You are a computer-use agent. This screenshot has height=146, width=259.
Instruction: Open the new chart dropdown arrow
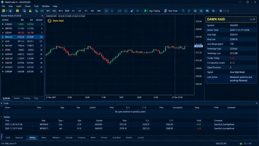(x=6, y=11)
